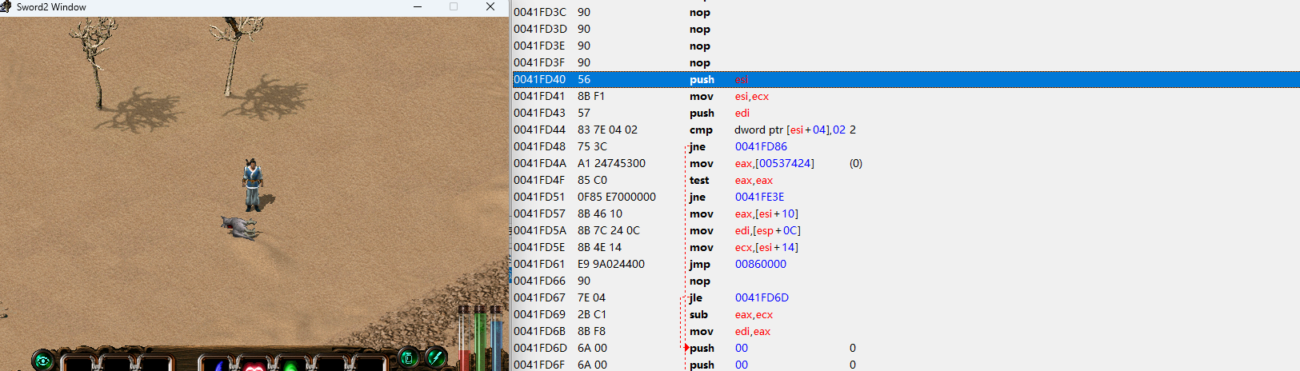Click operand 'edi,eax'
This screenshot has width=1300, height=371.
(x=753, y=331)
